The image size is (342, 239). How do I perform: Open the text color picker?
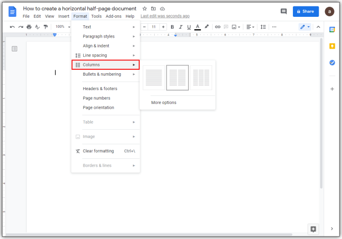(x=197, y=27)
